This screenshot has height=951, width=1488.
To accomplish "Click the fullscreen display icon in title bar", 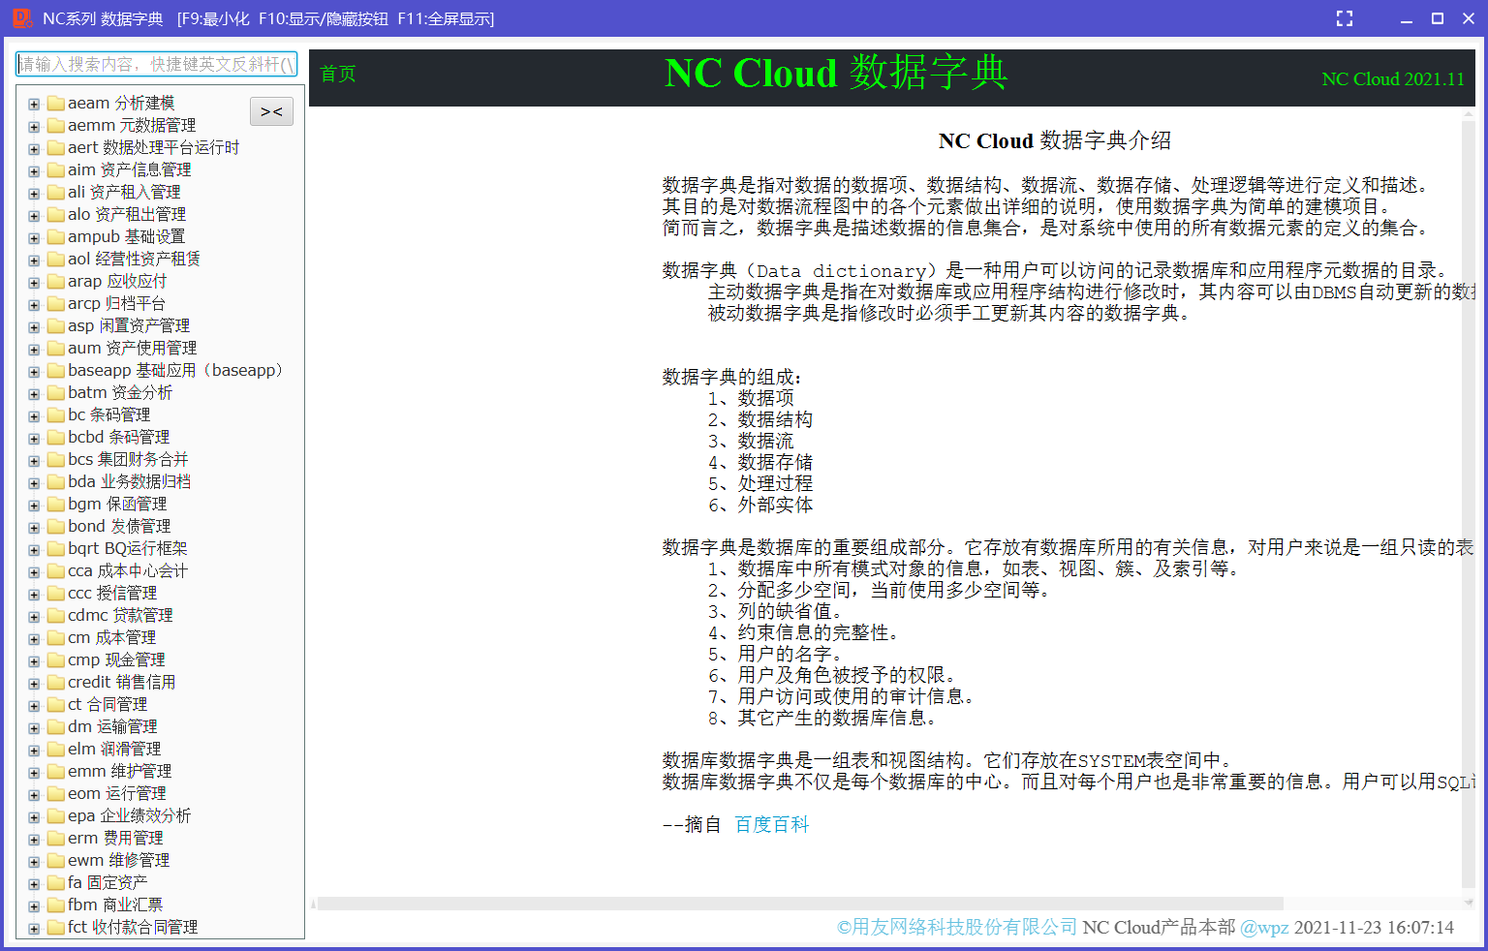I will (x=1345, y=17).
